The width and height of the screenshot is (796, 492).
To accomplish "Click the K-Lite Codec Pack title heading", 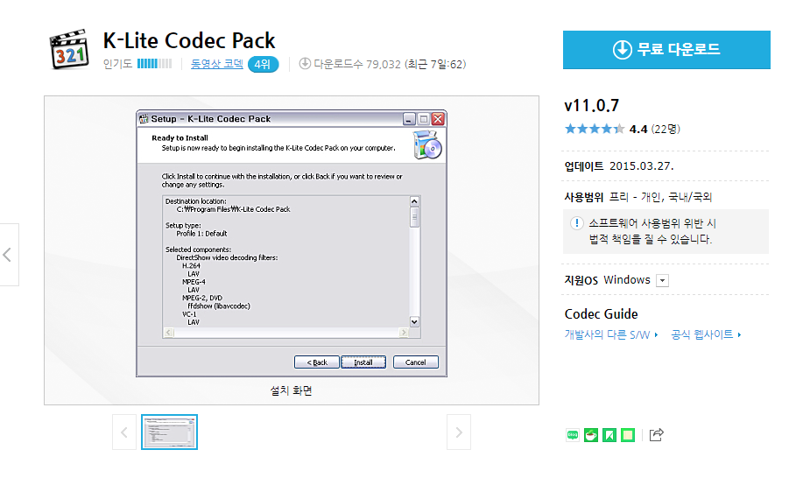I will click(189, 40).
